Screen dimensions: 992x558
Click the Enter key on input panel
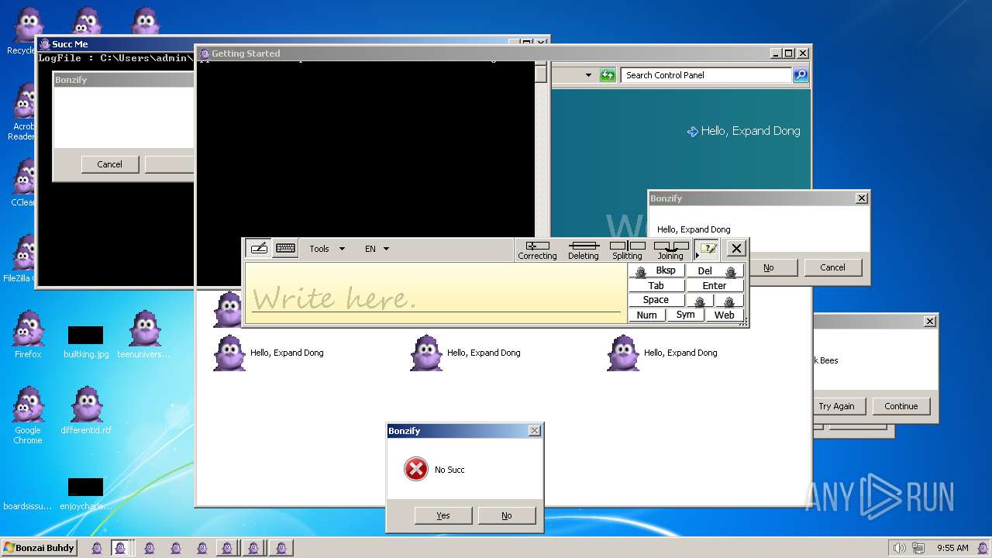coord(715,285)
